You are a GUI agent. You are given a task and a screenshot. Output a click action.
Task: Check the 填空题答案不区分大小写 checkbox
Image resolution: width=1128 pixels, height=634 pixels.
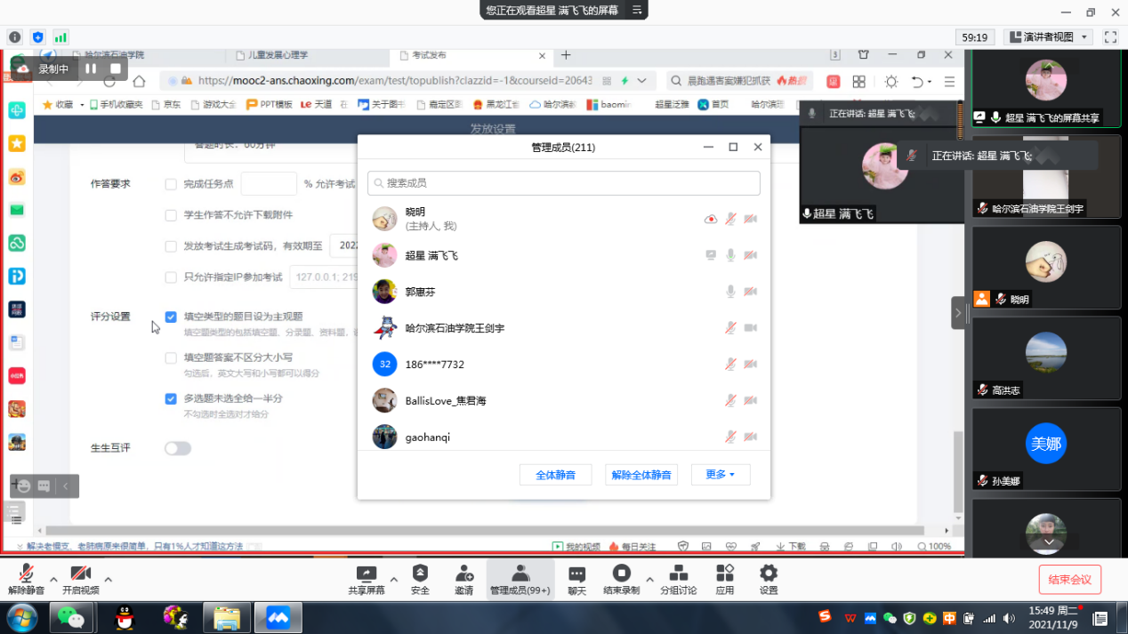click(x=171, y=358)
